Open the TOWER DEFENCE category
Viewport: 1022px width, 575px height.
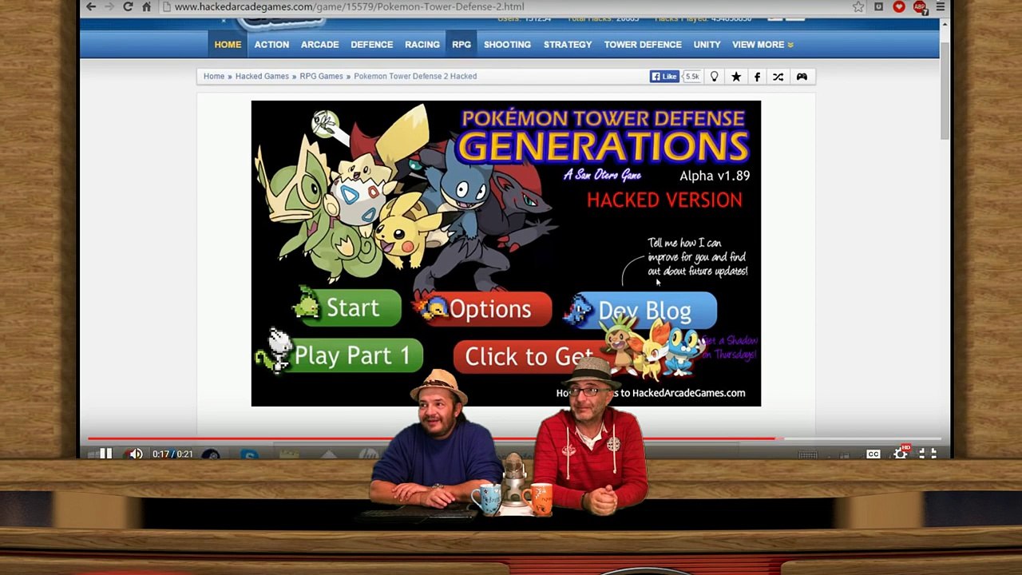tap(643, 45)
